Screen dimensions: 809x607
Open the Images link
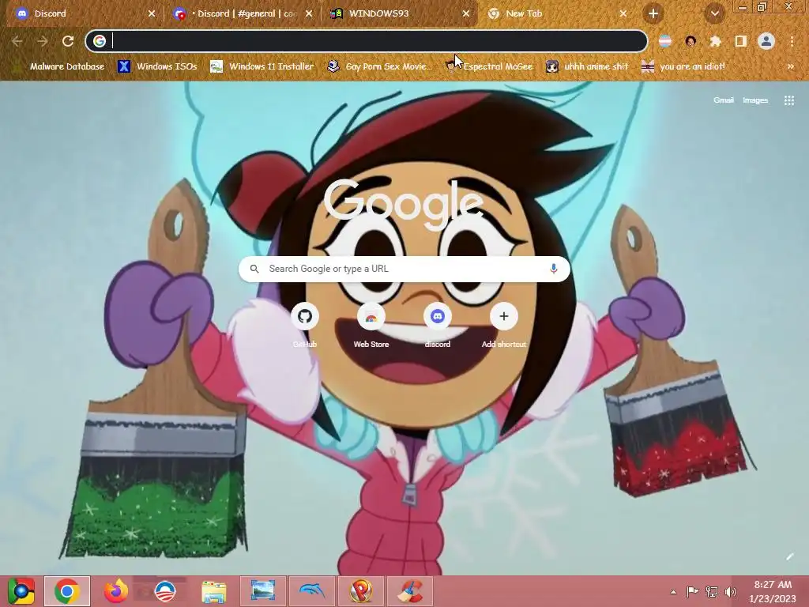click(755, 100)
